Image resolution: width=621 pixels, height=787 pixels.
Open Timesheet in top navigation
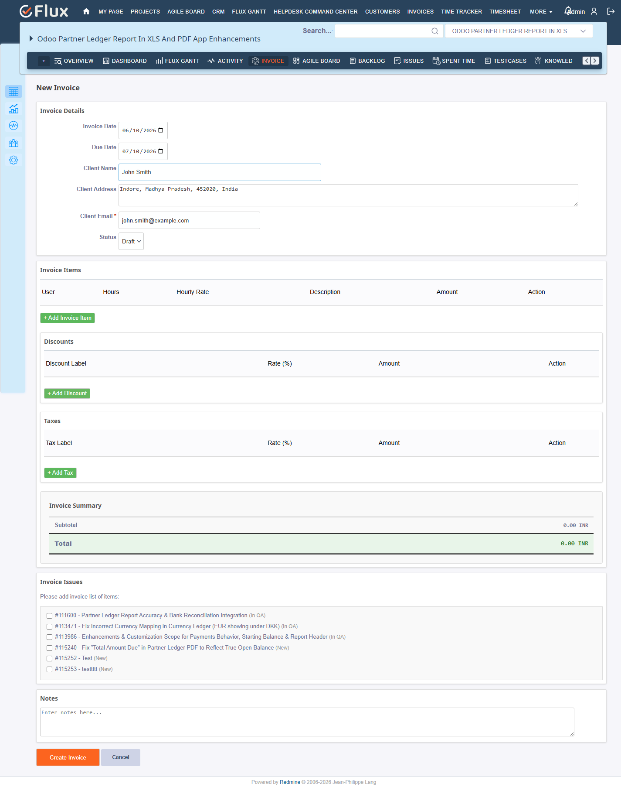505,12
